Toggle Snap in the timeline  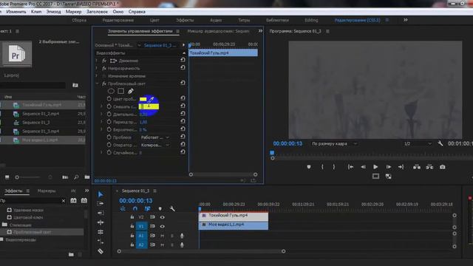click(x=135, y=208)
